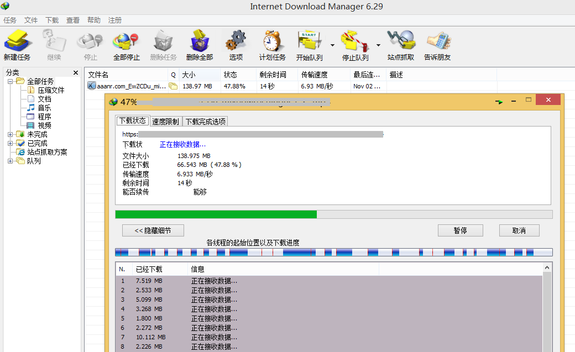
Task: Click the 暂停 pause button
Action: pos(460,230)
